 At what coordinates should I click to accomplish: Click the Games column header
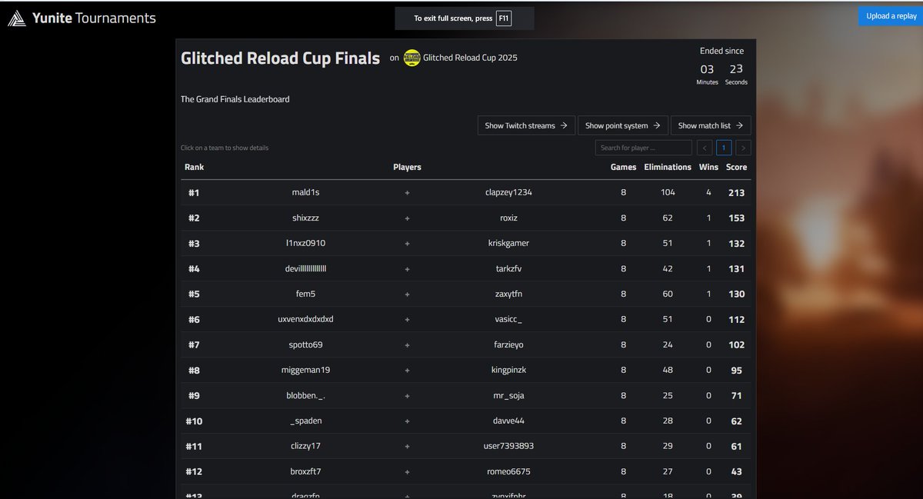pos(623,167)
